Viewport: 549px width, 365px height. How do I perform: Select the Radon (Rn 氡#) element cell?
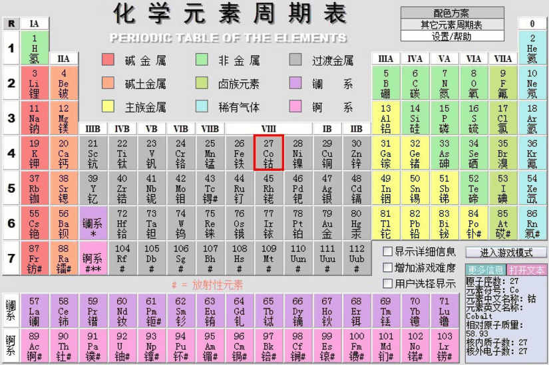[532, 223]
